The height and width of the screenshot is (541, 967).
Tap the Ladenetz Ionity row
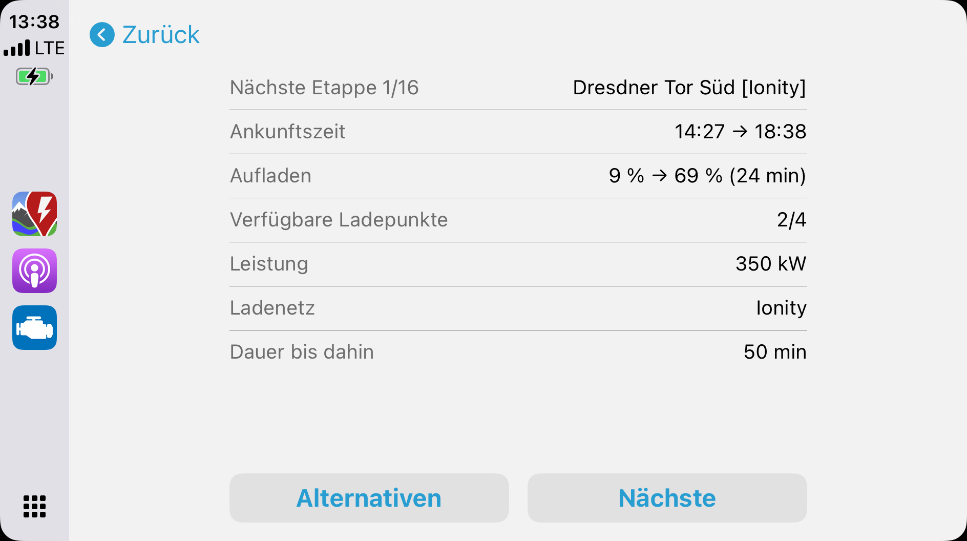click(518, 308)
